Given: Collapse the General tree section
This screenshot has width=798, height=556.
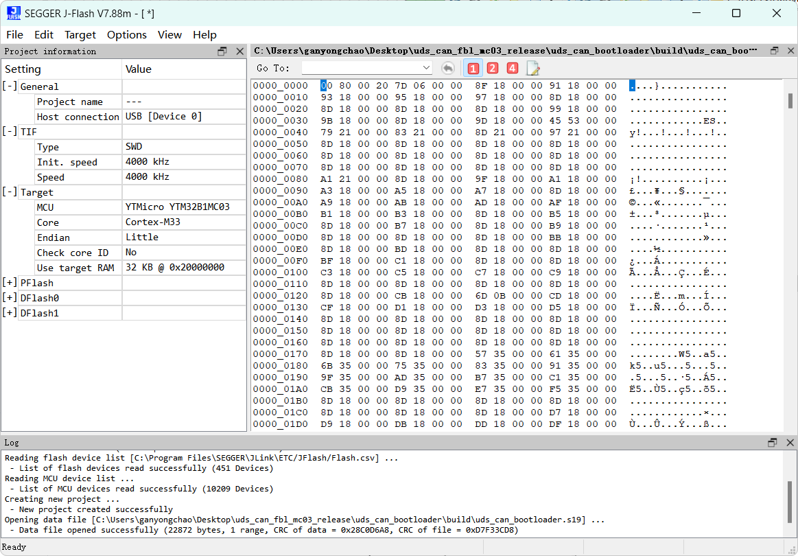Looking at the screenshot, I should (x=10, y=86).
